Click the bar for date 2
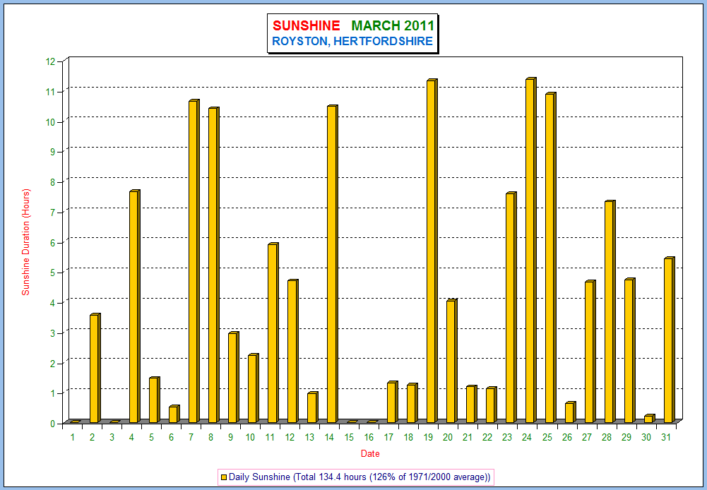This screenshot has width=707, height=490. click(95, 369)
